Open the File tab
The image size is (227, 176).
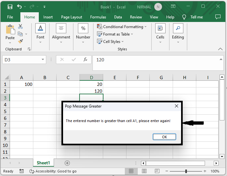(x=10, y=17)
